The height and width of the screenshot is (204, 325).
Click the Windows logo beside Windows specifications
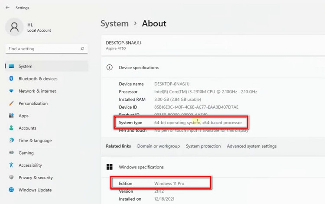point(110,167)
